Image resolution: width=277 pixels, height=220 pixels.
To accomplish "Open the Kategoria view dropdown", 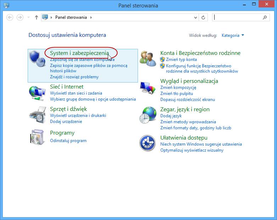I will (x=233, y=35).
